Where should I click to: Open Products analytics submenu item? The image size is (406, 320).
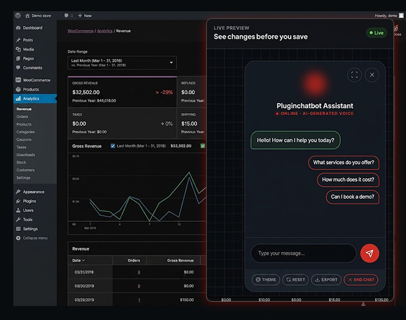pyautogui.click(x=24, y=124)
